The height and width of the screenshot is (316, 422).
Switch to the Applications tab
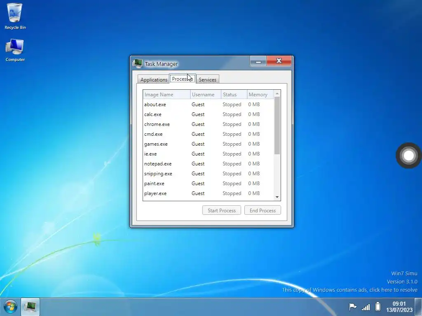(x=154, y=79)
